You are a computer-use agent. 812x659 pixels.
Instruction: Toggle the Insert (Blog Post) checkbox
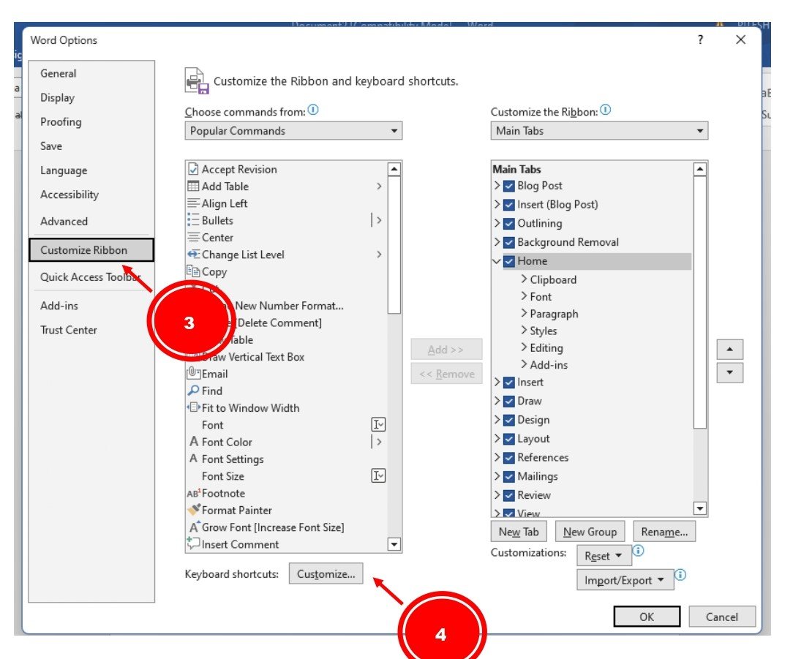tap(509, 205)
